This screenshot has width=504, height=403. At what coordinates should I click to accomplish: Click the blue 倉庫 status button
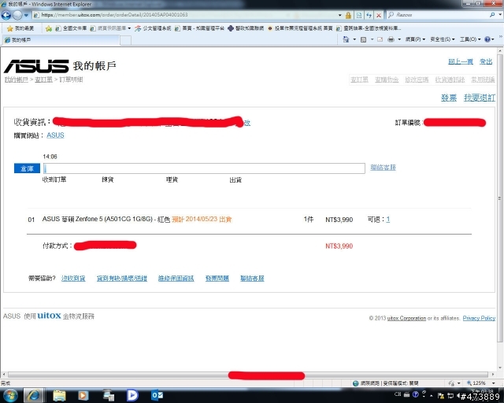27,168
